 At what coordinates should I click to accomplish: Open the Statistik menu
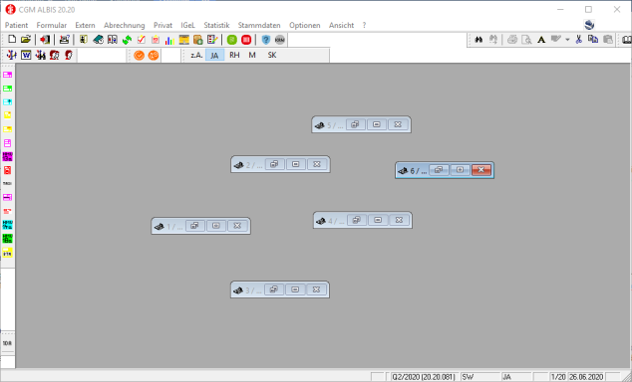[x=216, y=25]
